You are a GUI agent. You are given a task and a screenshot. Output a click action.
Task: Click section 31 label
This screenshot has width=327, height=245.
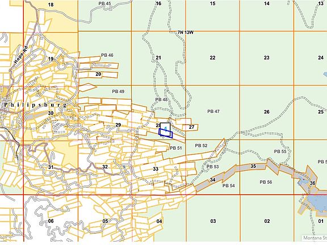[x=51, y=167]
